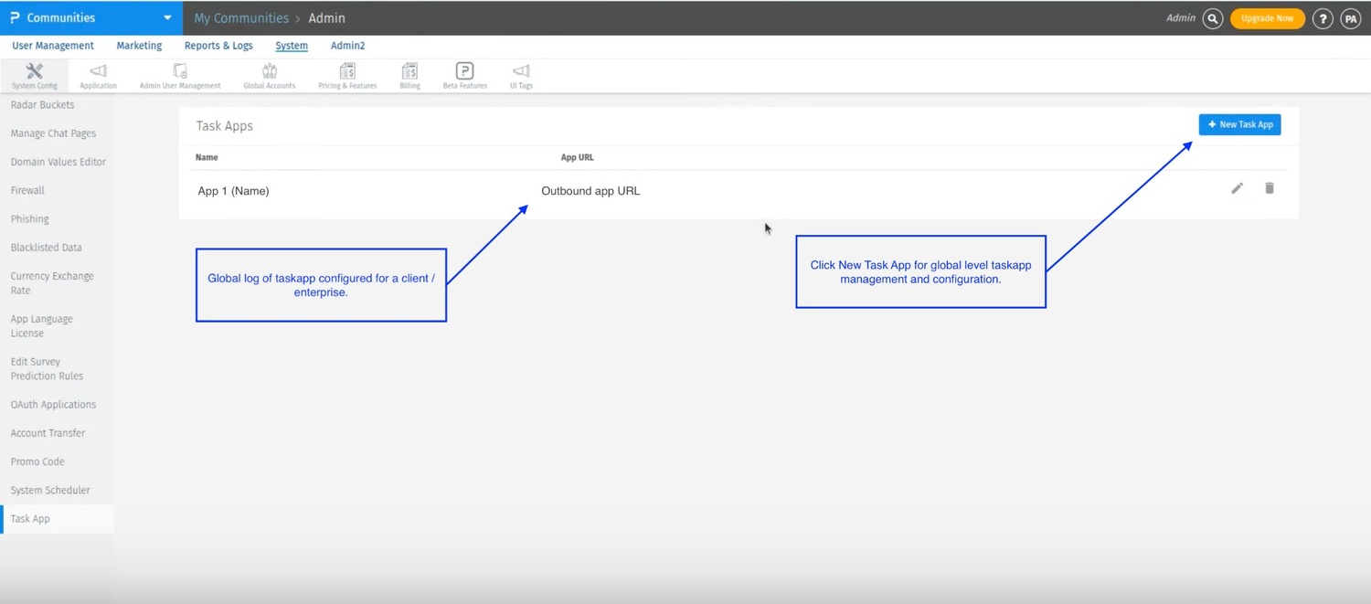Open Promo Code in sidebar
This screenshot has height=604, width=1371.
[37, 461]
